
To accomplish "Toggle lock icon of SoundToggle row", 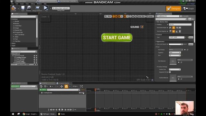I will pos(34,61).
